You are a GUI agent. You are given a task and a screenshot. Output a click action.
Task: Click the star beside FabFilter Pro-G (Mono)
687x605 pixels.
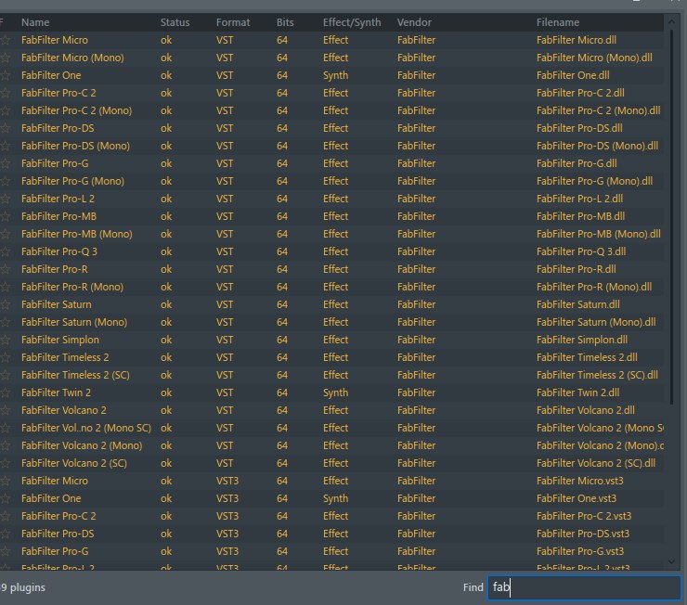[x=5, y=181]
